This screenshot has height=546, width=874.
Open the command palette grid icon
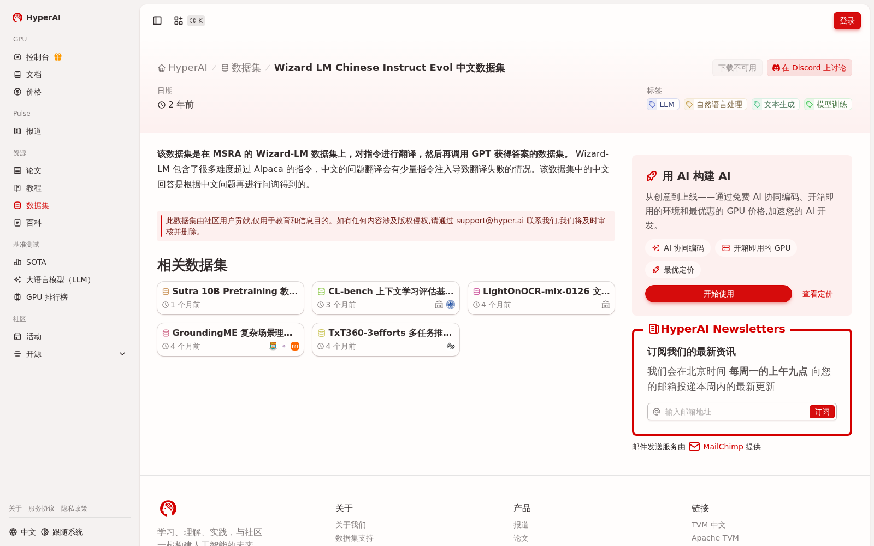(179, 21)
